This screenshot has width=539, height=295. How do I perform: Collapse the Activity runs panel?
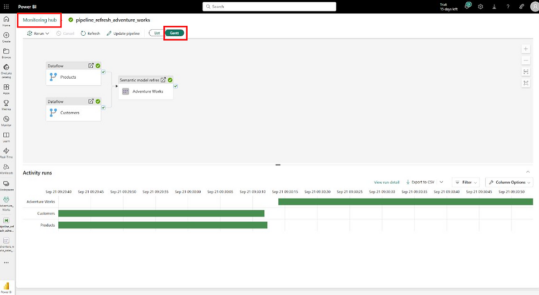click(x=527, y=172)
